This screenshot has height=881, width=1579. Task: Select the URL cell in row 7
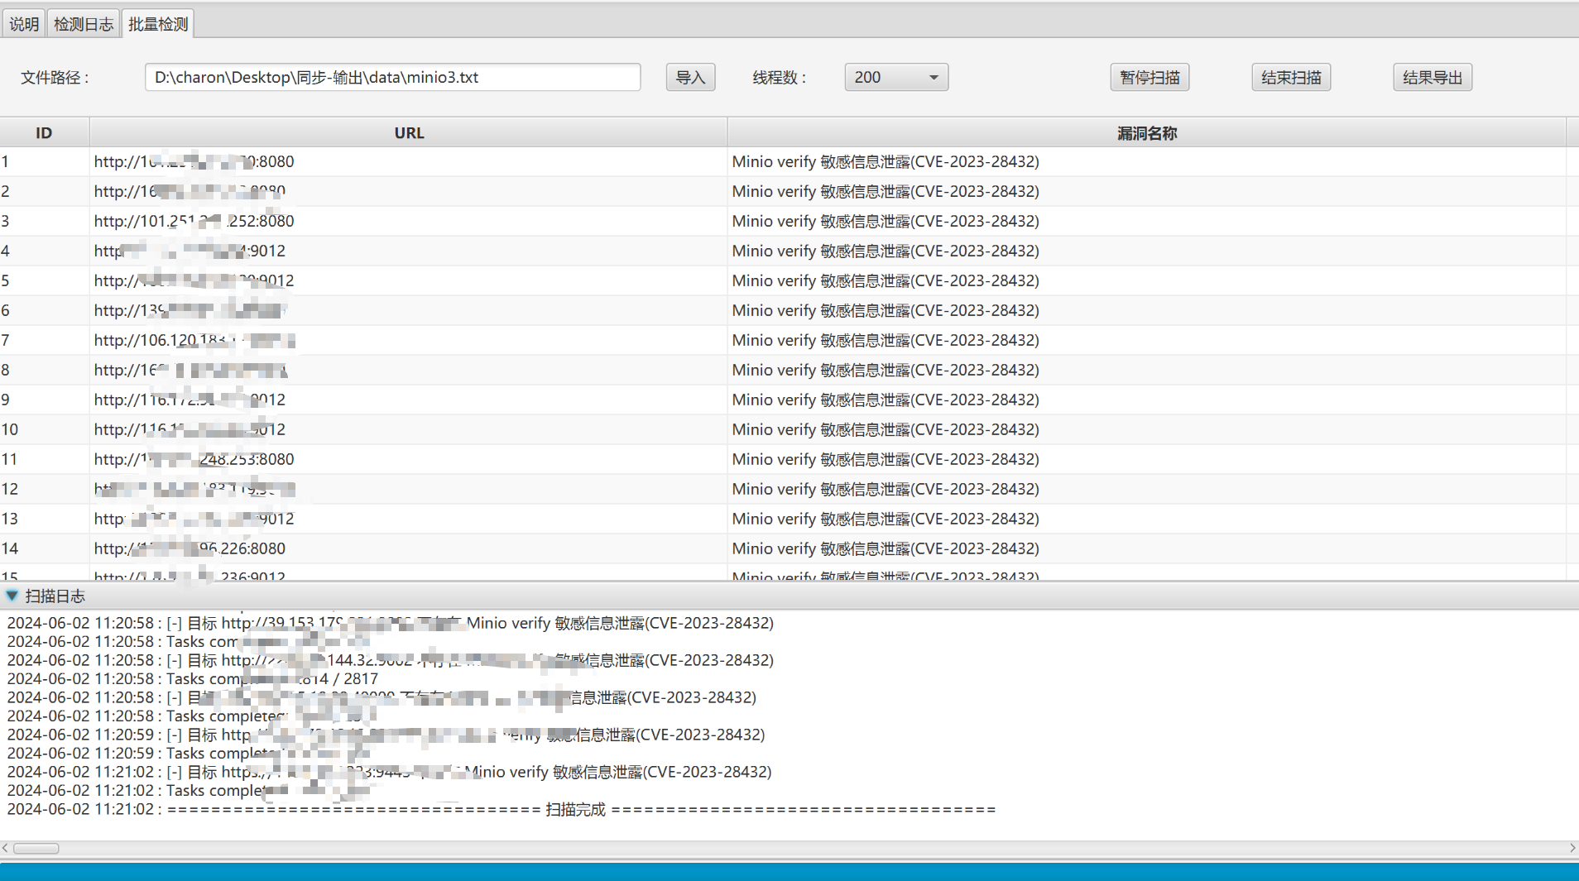coord(409,340)
